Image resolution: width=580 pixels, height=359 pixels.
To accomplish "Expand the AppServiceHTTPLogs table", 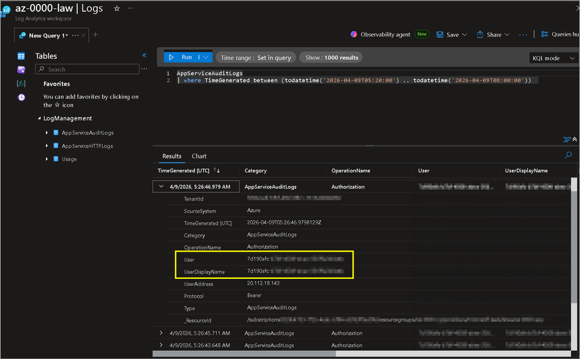I will pos(46,146).
